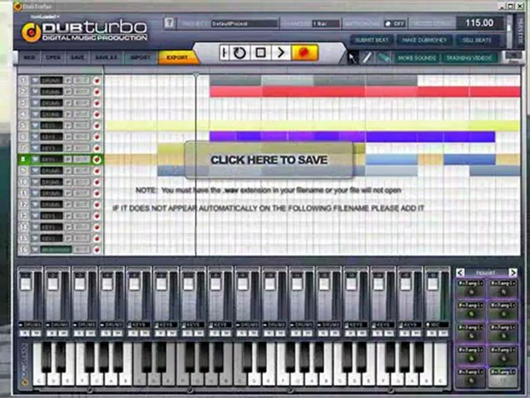Arm record dot on track 4
530x398 pixels.
pos(97,114)
